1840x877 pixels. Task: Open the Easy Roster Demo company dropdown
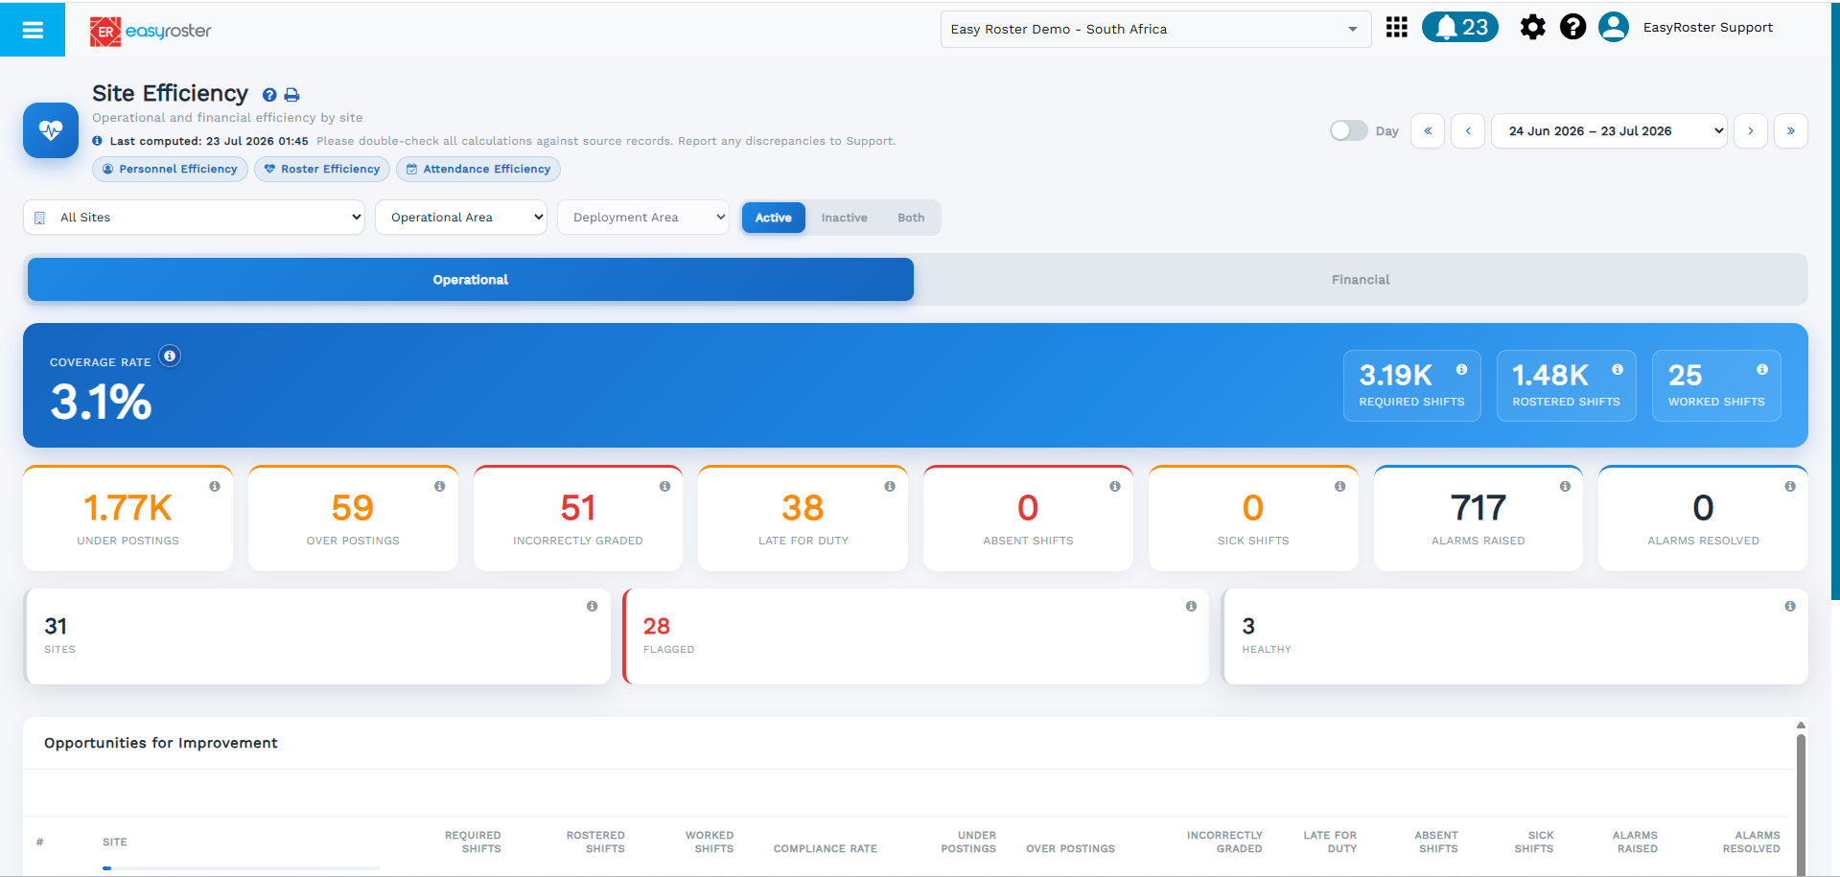pos(1155,29)
